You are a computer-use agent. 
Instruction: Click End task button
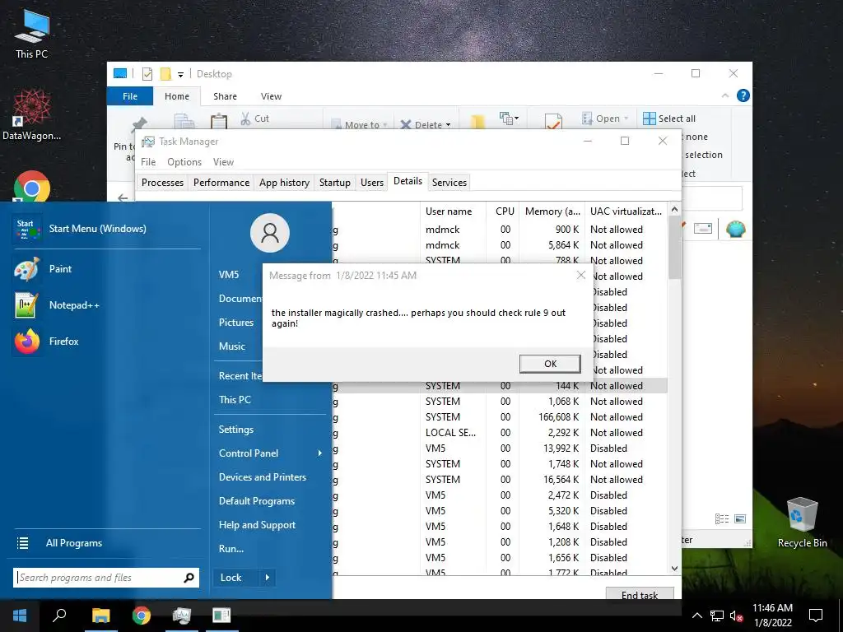pyautogui.click(x=639, y=595)
